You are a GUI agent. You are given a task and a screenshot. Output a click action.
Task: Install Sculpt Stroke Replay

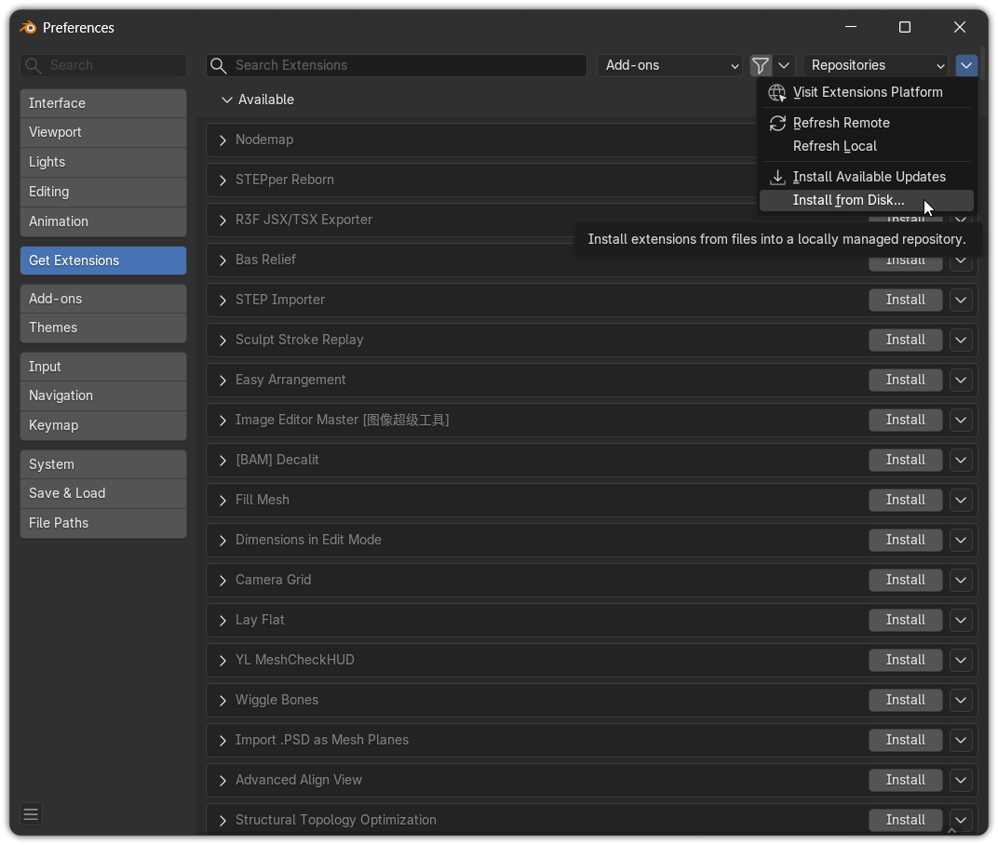pyautogui.click(x=905, y=340)
